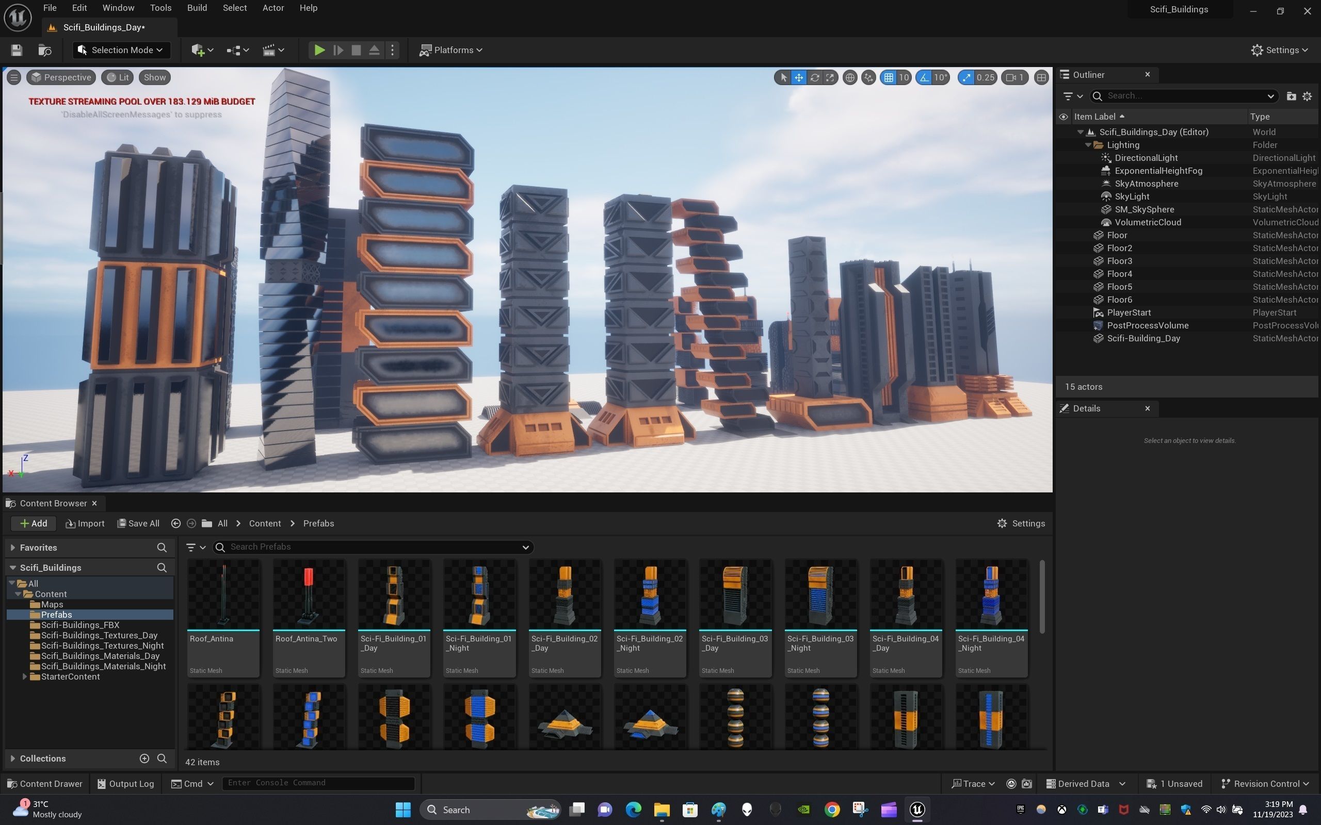Toggle grid snapping in viewport
The width and height of the screenshot is (1321, 825).
coord(889,77)
